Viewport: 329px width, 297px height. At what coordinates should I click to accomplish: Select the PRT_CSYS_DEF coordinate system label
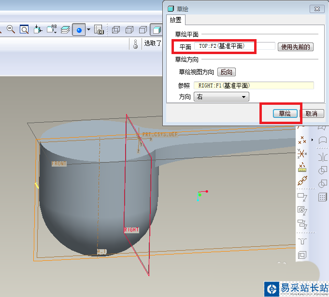[x=160, y=134]
